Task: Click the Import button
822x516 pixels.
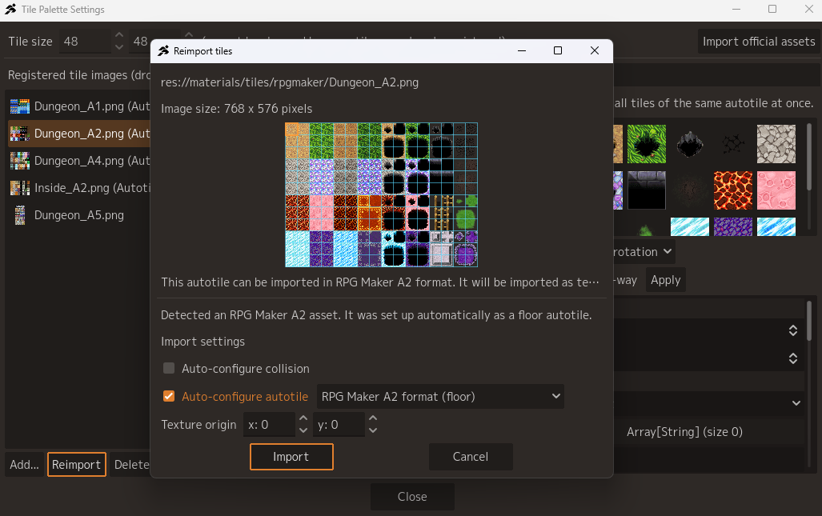Action: (x=291, y=457)
